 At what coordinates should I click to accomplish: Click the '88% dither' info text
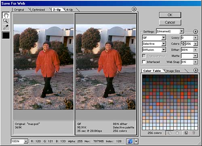point(120,124)
